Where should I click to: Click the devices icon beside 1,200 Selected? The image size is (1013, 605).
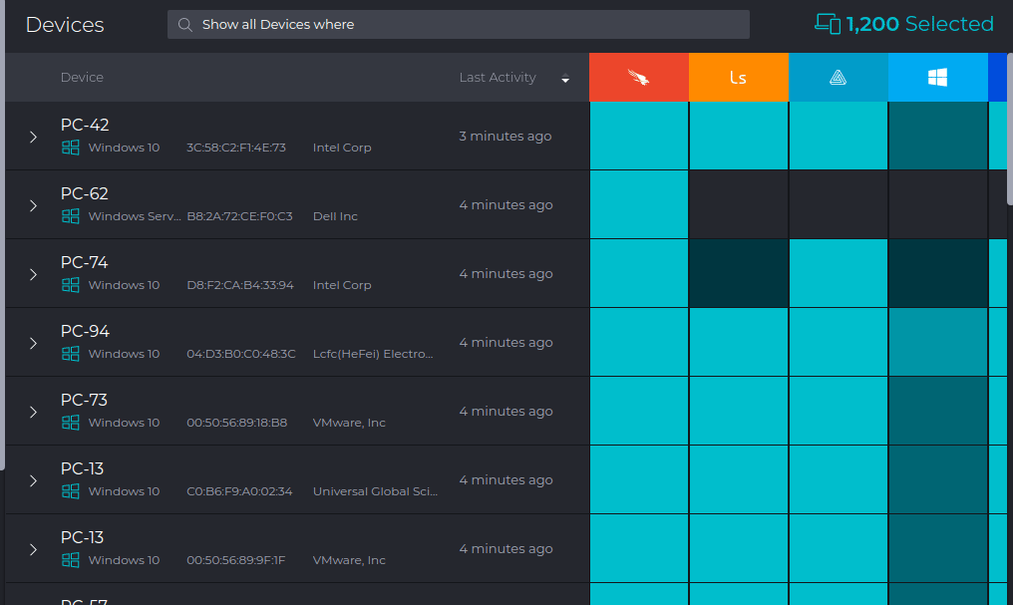[x=828, y=24]
